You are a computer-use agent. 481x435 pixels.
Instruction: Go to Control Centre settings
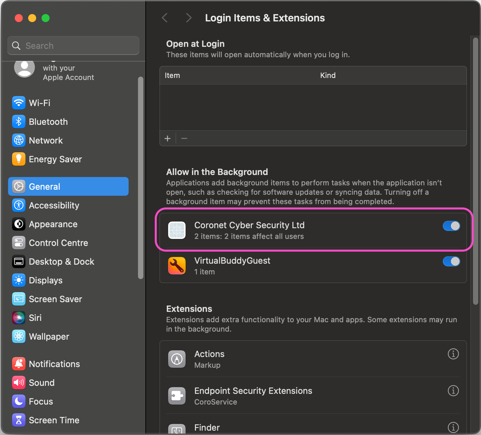point(58,243)
